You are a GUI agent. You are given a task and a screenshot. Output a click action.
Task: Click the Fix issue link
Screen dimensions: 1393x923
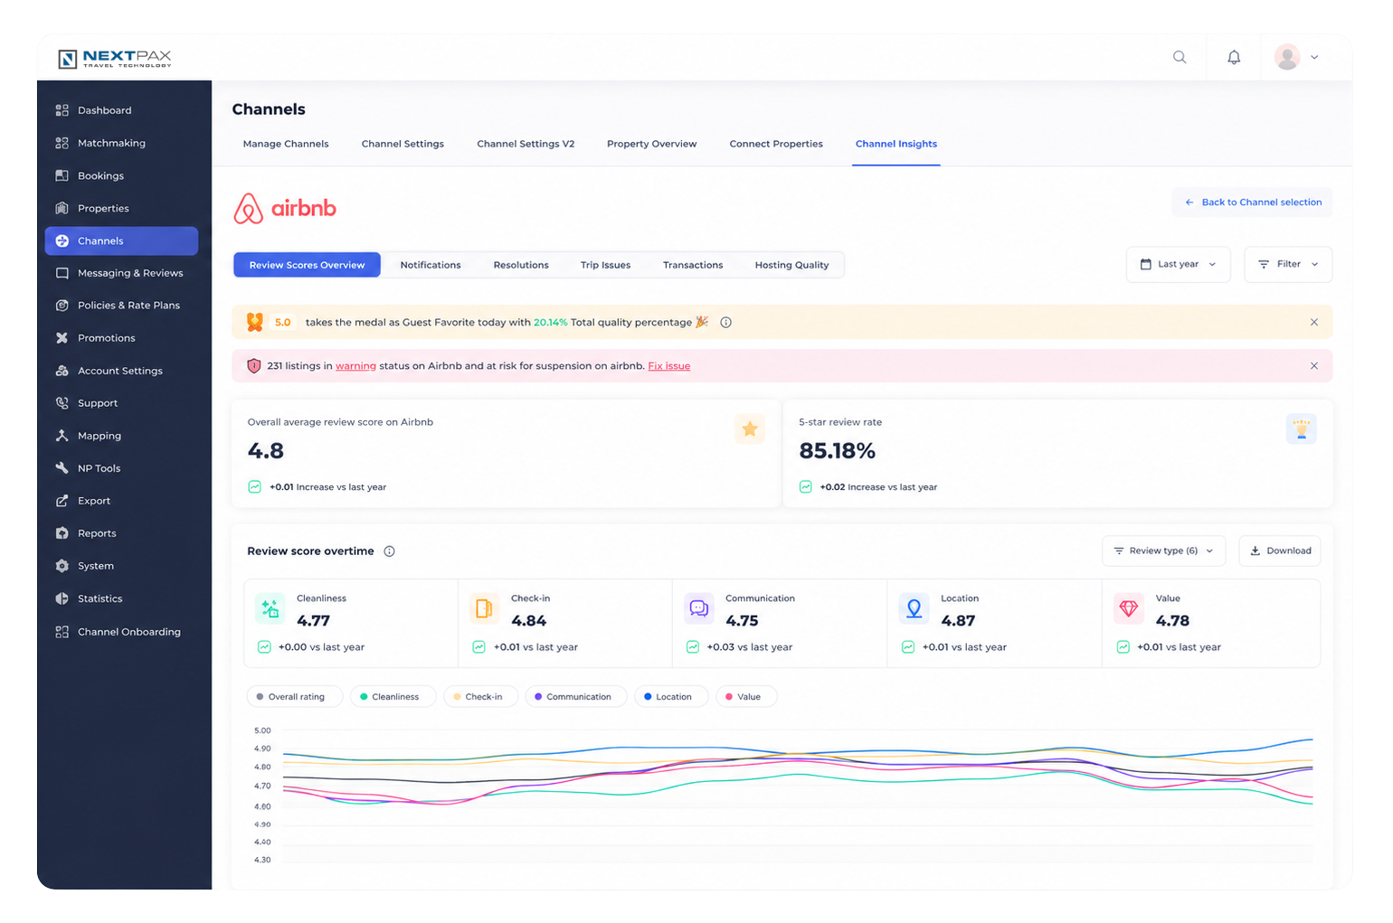[668, 366]
